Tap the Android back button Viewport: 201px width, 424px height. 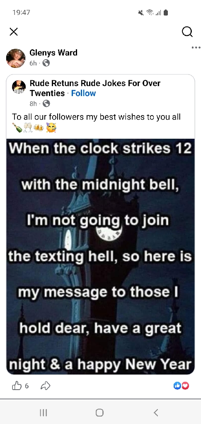pyautogui.click(x=155, y=412)
